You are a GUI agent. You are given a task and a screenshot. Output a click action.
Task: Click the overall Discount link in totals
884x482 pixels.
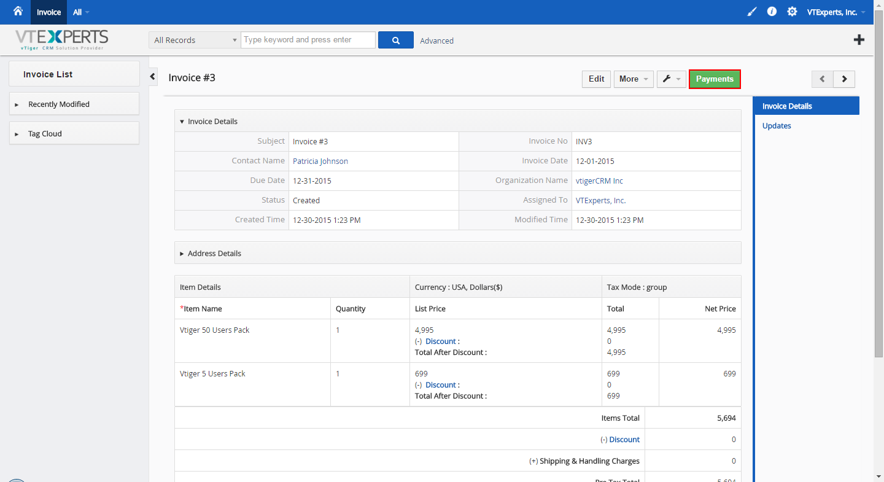pyautogui.click(x=624, y=440)
